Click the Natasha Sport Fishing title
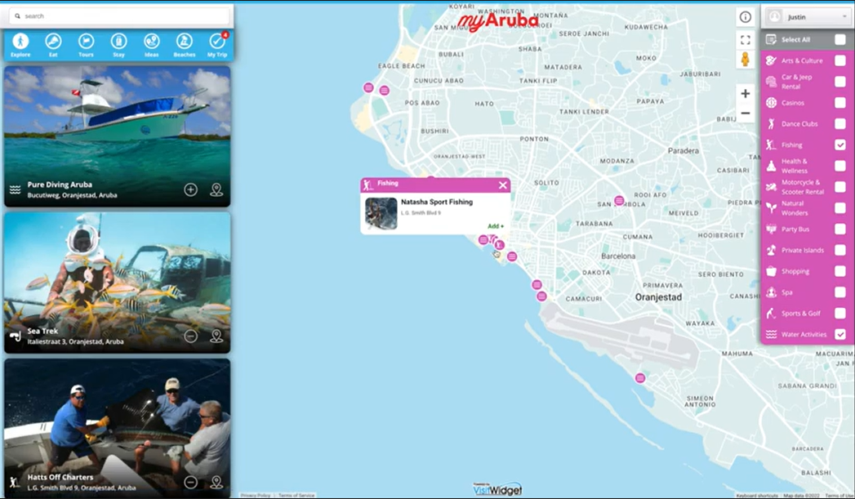Viewport: 855px width, 499px height. coord(437,202)
